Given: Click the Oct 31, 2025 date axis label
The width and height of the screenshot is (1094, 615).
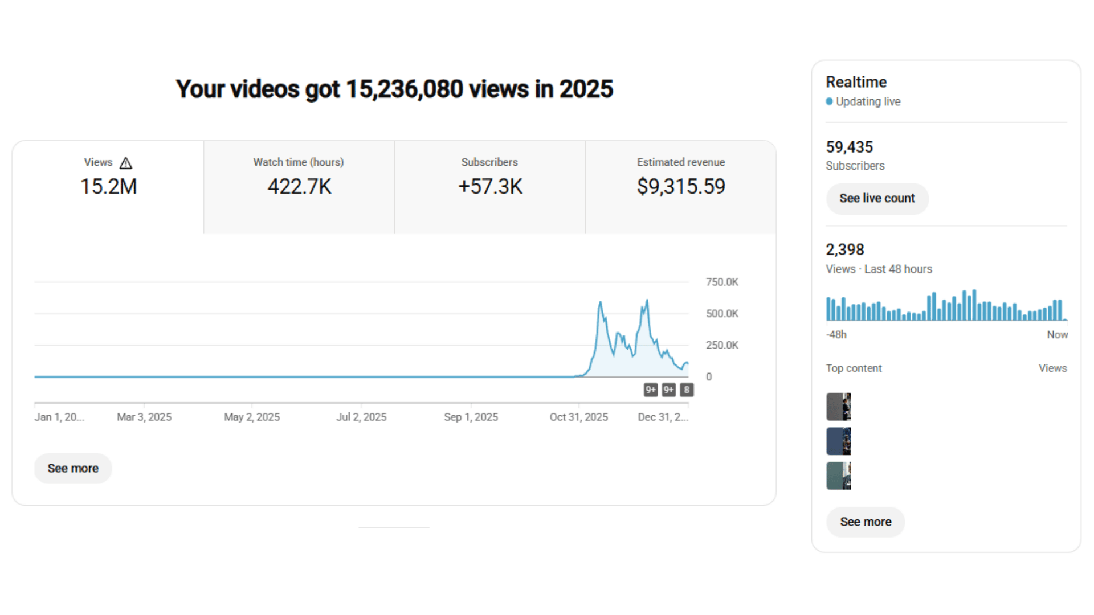Looking at the screenshot, I should [x=578, y=417].
